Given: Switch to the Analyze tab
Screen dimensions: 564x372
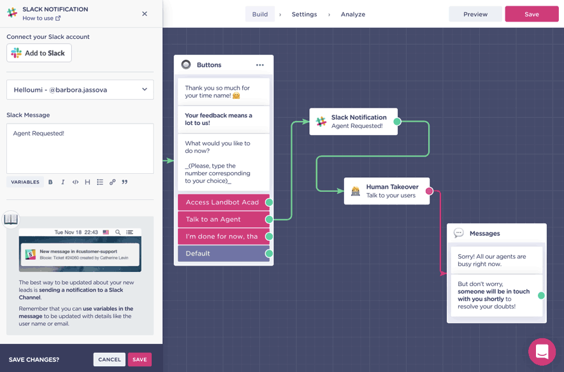Looking at the screenshot, I should [353, 14].
